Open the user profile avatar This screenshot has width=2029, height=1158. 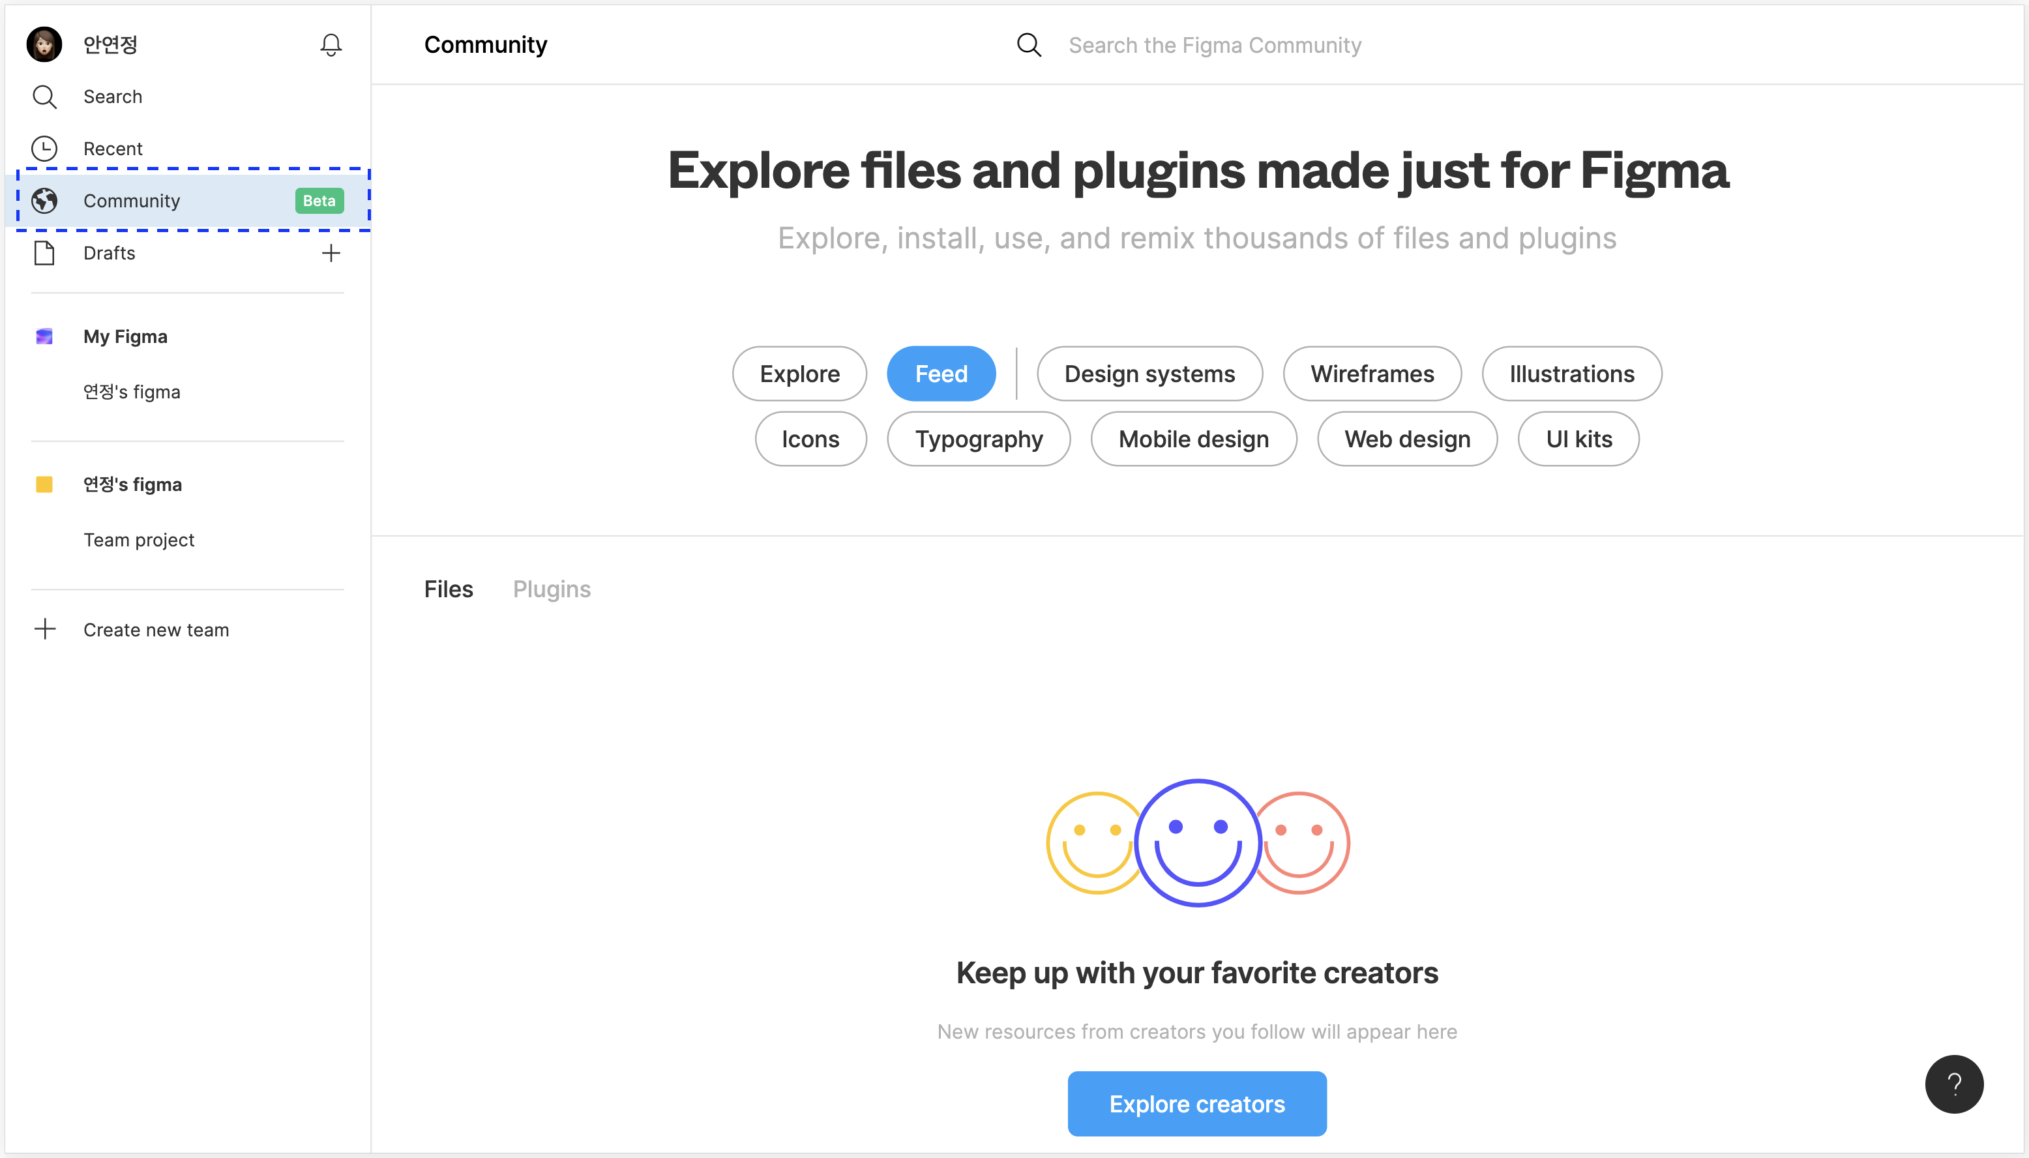(44, 44)
